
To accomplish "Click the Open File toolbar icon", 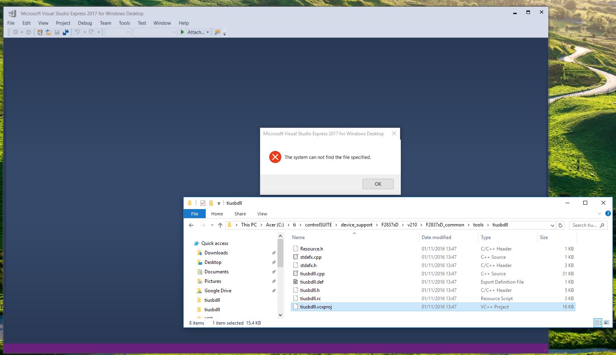I will [48, 32].
